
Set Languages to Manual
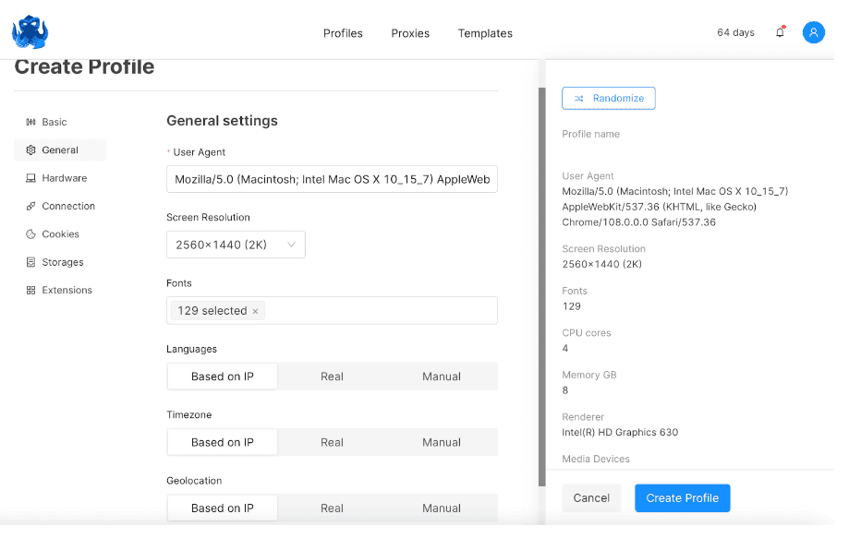pyautogui.click(x=441, y=376)
